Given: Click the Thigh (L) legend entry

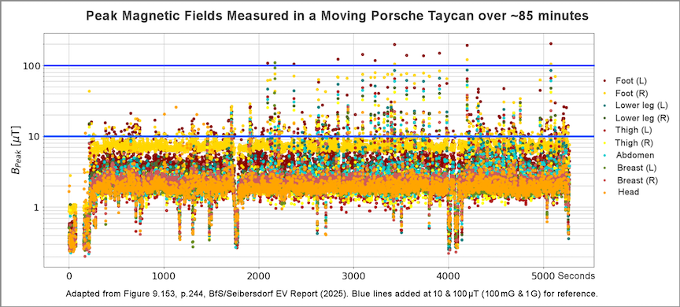Looking at the screenshot, I should click(633, 130).
